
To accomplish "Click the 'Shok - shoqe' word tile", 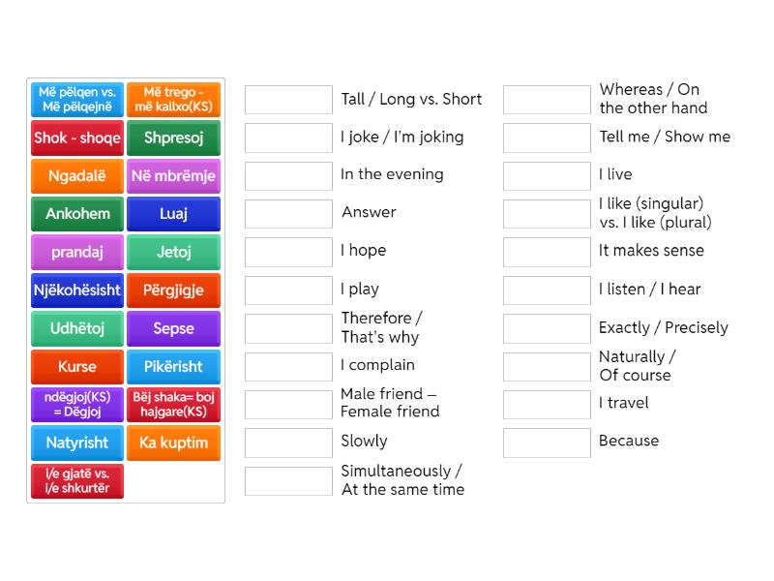I will coord(77,138).
